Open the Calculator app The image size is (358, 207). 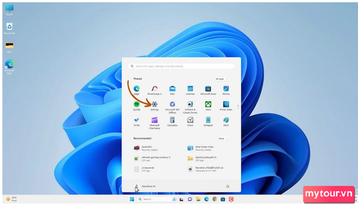pyautogui.click(x=172, y=122)
